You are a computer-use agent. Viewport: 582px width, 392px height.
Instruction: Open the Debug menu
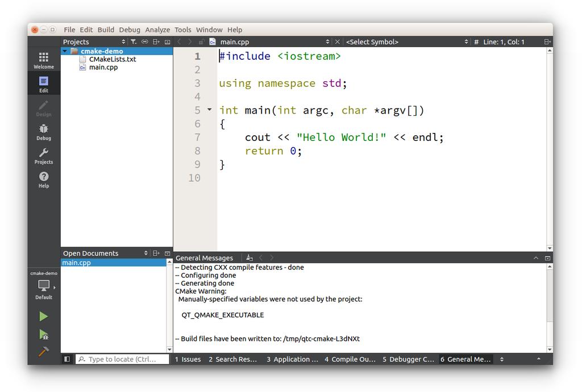130,30
